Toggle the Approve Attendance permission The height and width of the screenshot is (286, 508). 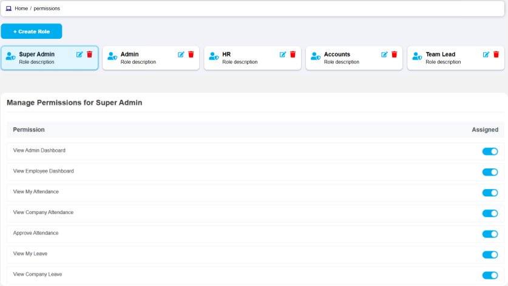490,234
